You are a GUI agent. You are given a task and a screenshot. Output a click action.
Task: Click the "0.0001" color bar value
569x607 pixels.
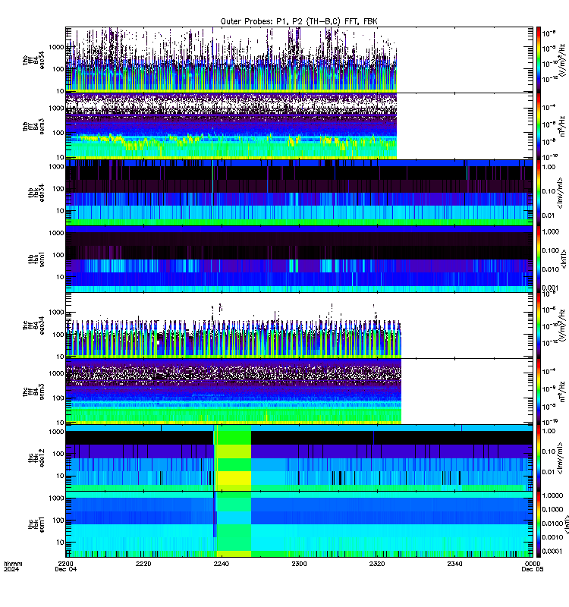[x=553, y=552]
